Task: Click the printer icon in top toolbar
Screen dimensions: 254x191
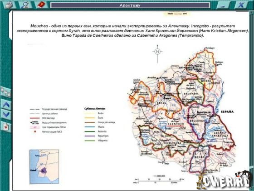Action: click(9, 5)
